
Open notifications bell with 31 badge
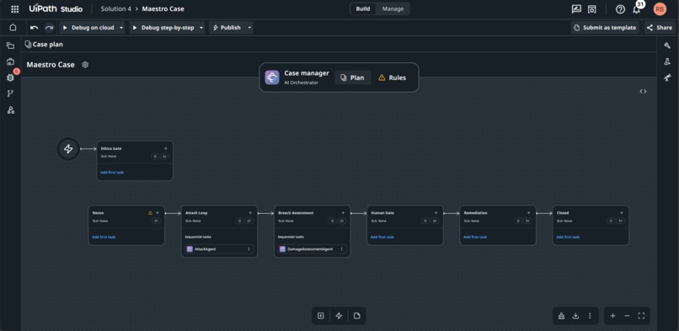tap(637, 9)
